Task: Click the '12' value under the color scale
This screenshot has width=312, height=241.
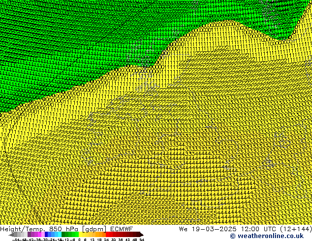Action: pos(93,240)
